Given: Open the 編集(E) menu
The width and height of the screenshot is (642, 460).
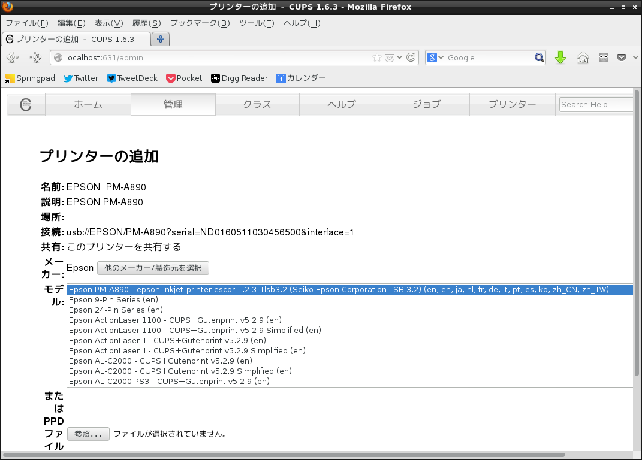Looking at the screenshot, I should [71, 23].
